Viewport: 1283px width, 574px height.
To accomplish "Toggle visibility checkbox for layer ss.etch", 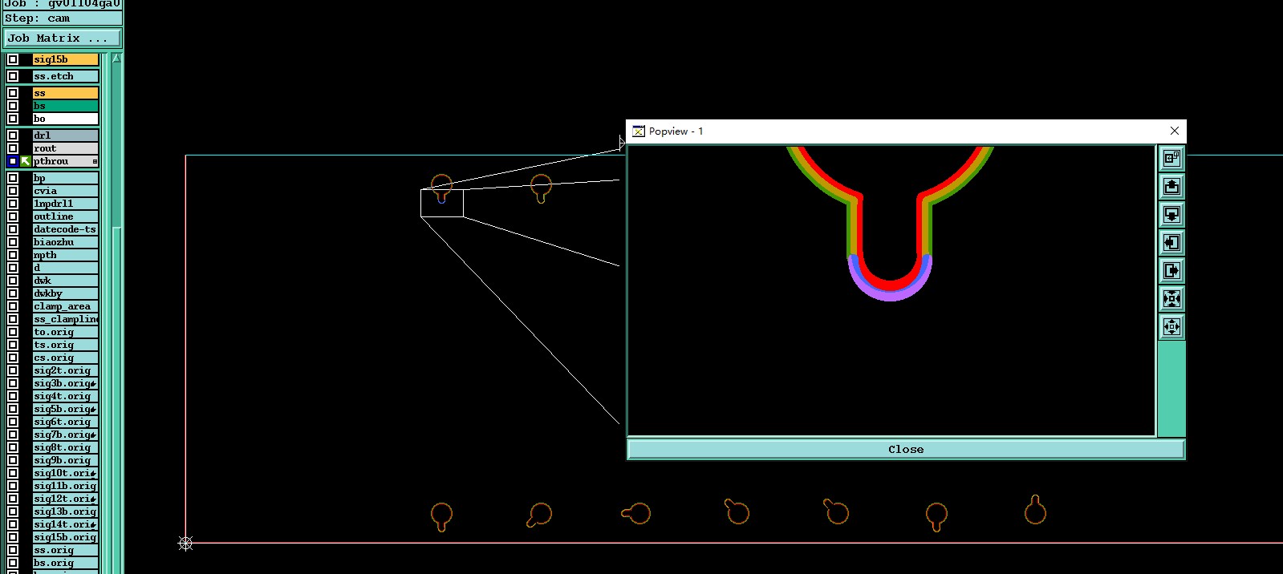I will pos(13,76).
